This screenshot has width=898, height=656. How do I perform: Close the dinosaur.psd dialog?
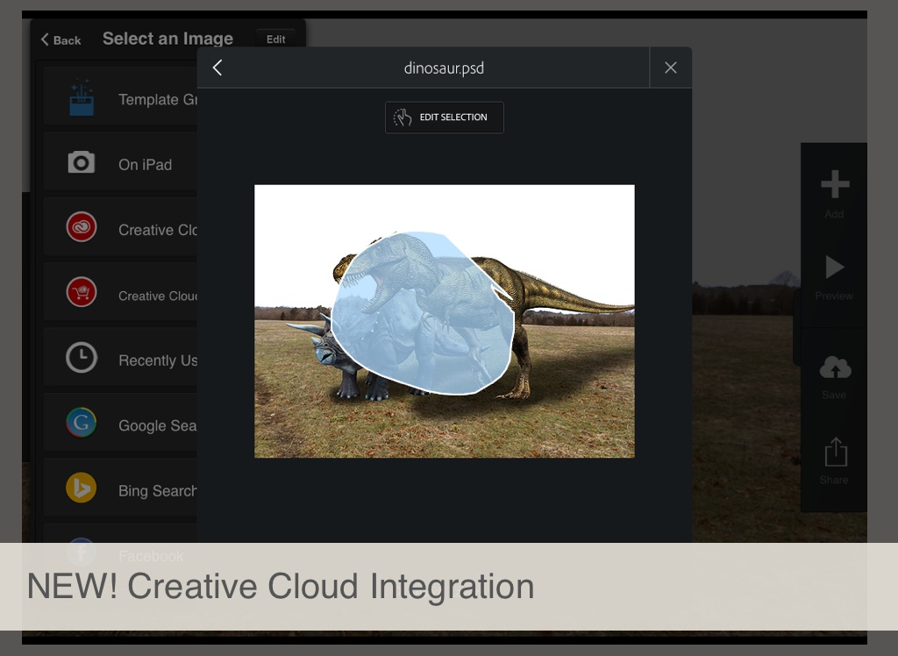(671, 68)
